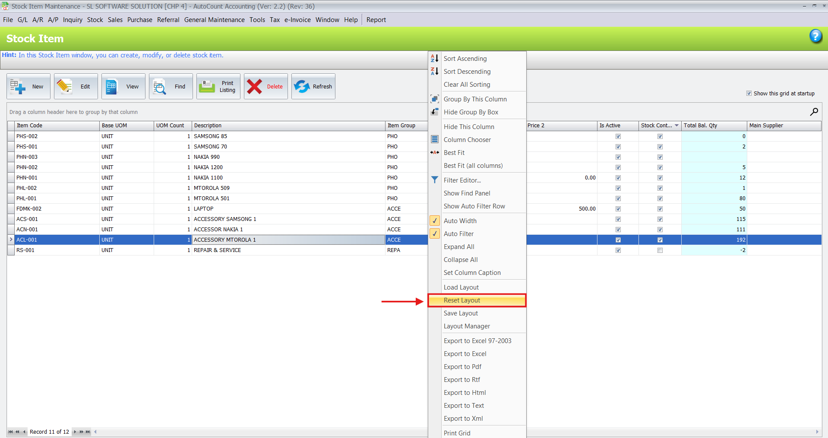This screenshot has height=438, width=828.
Task: Select Reset Layout from context menu
Action: tap(462, 300)
